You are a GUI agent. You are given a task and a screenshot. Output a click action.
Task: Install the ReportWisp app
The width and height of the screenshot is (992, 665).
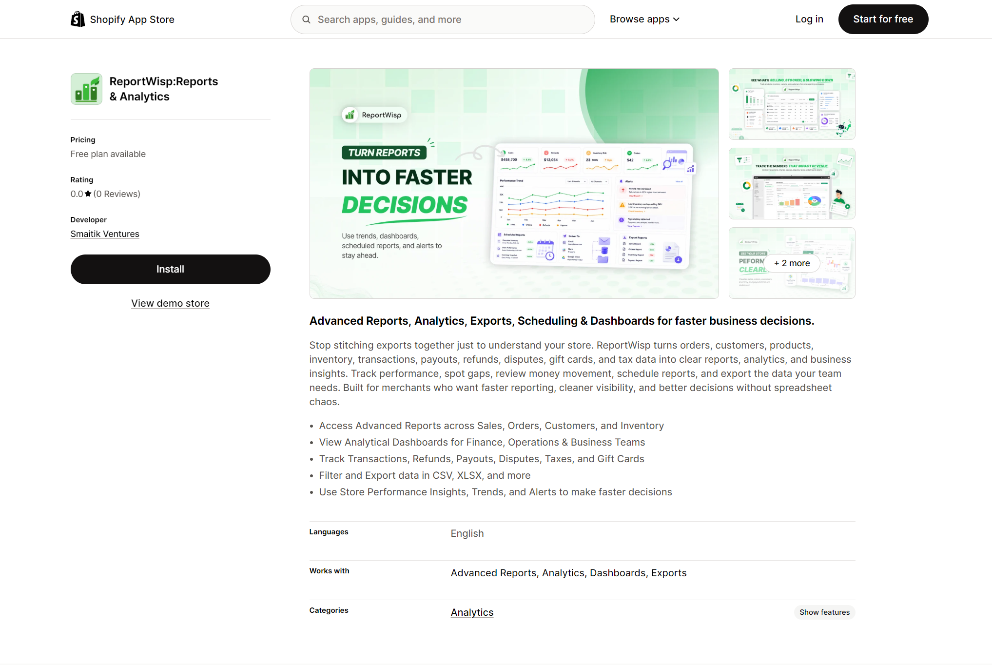pos(170,269)
